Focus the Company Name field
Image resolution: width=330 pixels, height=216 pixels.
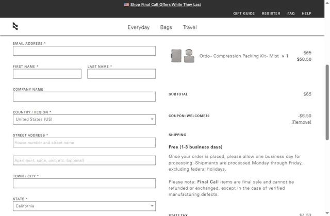84,96
